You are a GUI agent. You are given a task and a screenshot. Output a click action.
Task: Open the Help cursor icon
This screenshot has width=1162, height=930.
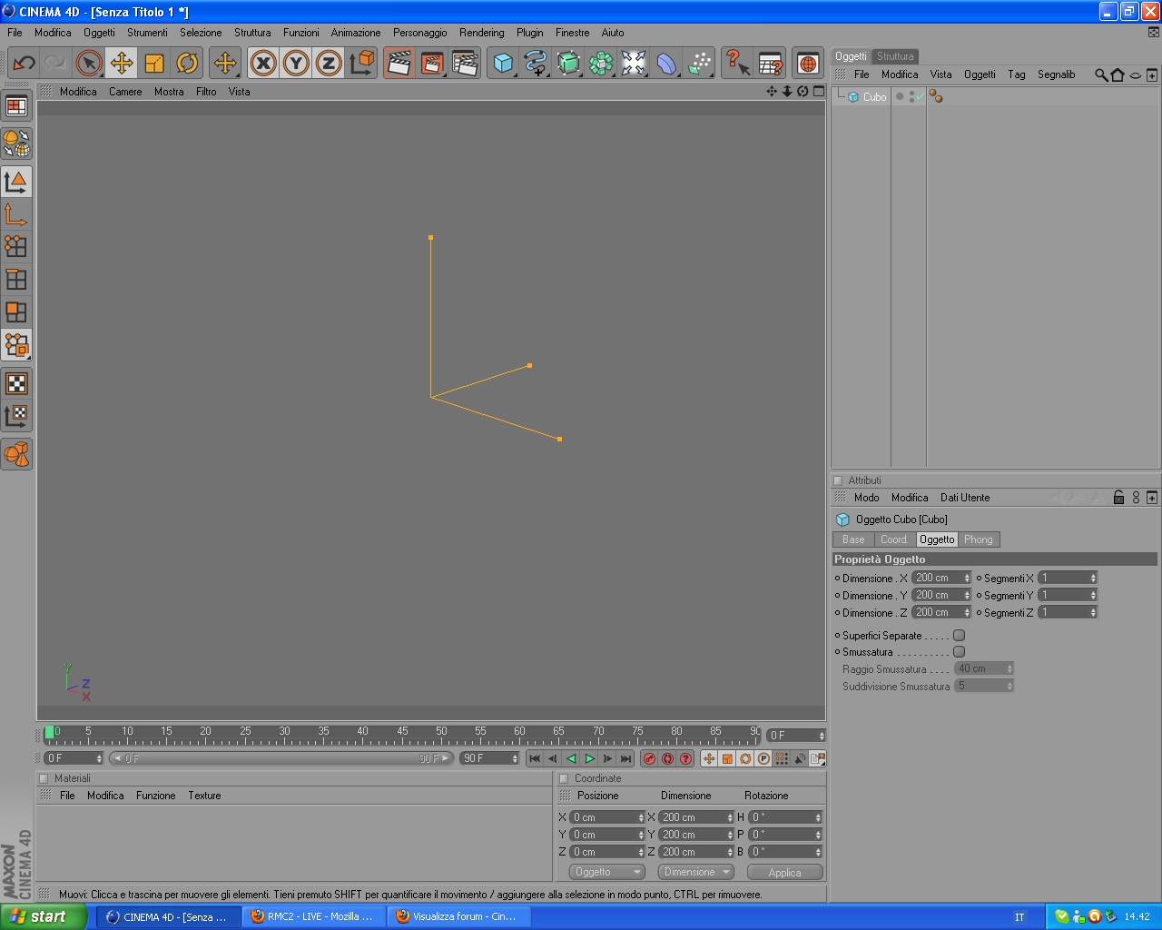[x=737, y=63]
